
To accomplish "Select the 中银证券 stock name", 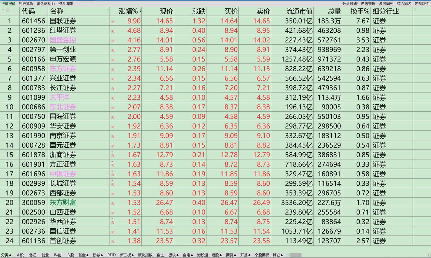I will (x=63, y=174).
